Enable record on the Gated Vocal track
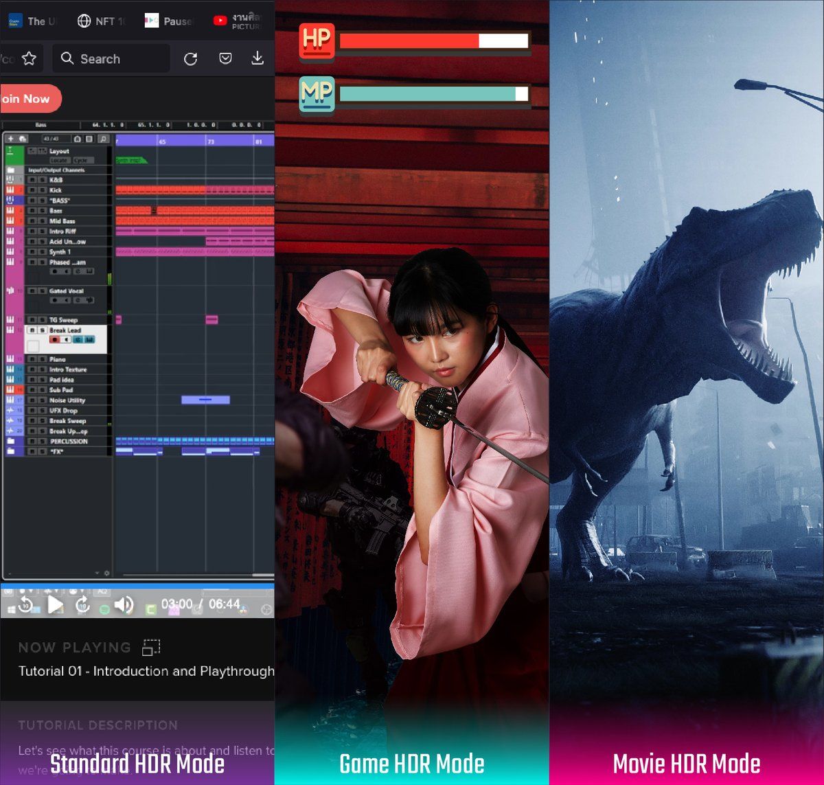Image resolution: width=824 pixels, height=785 pixels. pyautogui.click(x=55, y=300)
